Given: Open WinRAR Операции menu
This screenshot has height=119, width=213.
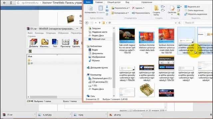Looking at the screenshot, I should click(x=51, y=33).
